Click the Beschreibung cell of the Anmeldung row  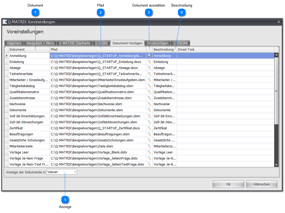pyautogui.click(x=165, y=56)
